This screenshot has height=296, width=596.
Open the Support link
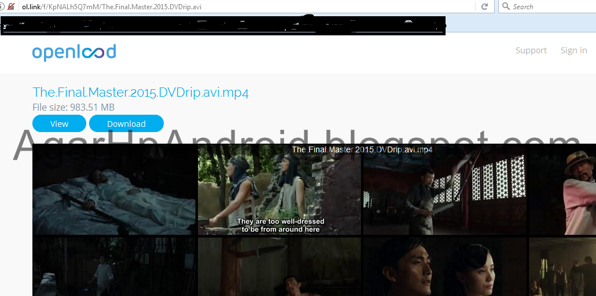[x=531, y=50]
